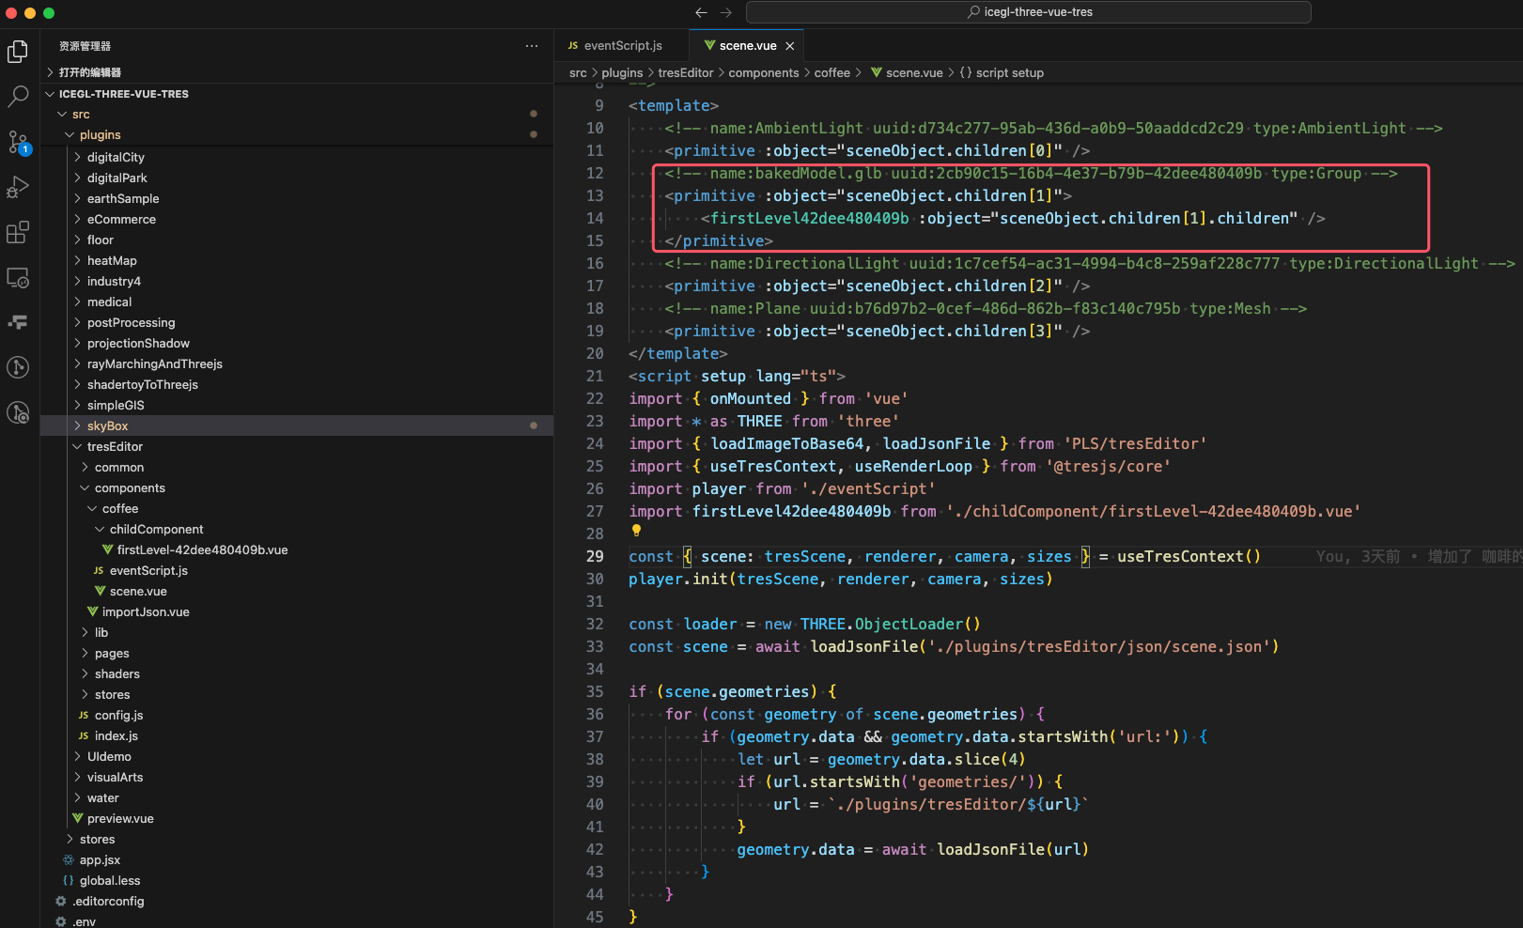
Task: Open the Extensions view
Action: point(18,232)
